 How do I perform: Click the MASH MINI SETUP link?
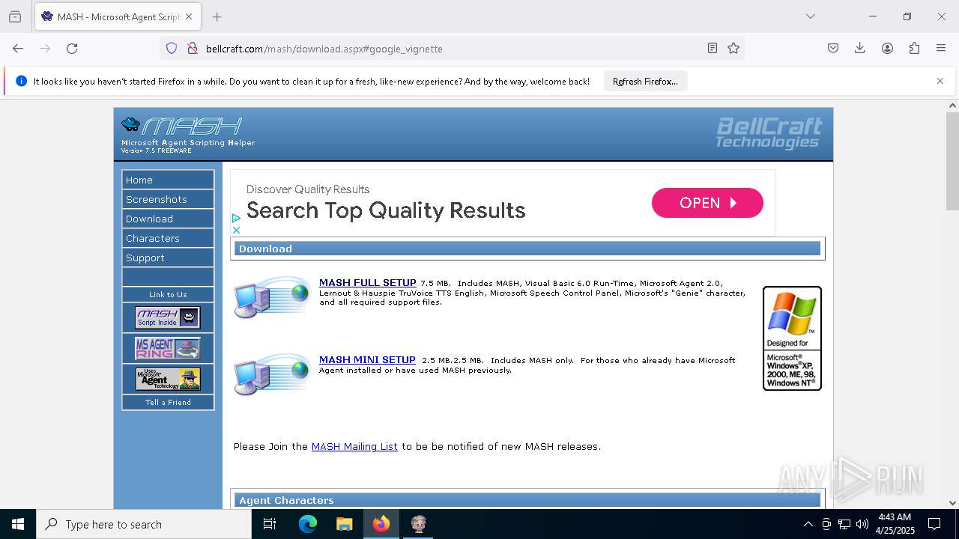click(x=367, y=360)
